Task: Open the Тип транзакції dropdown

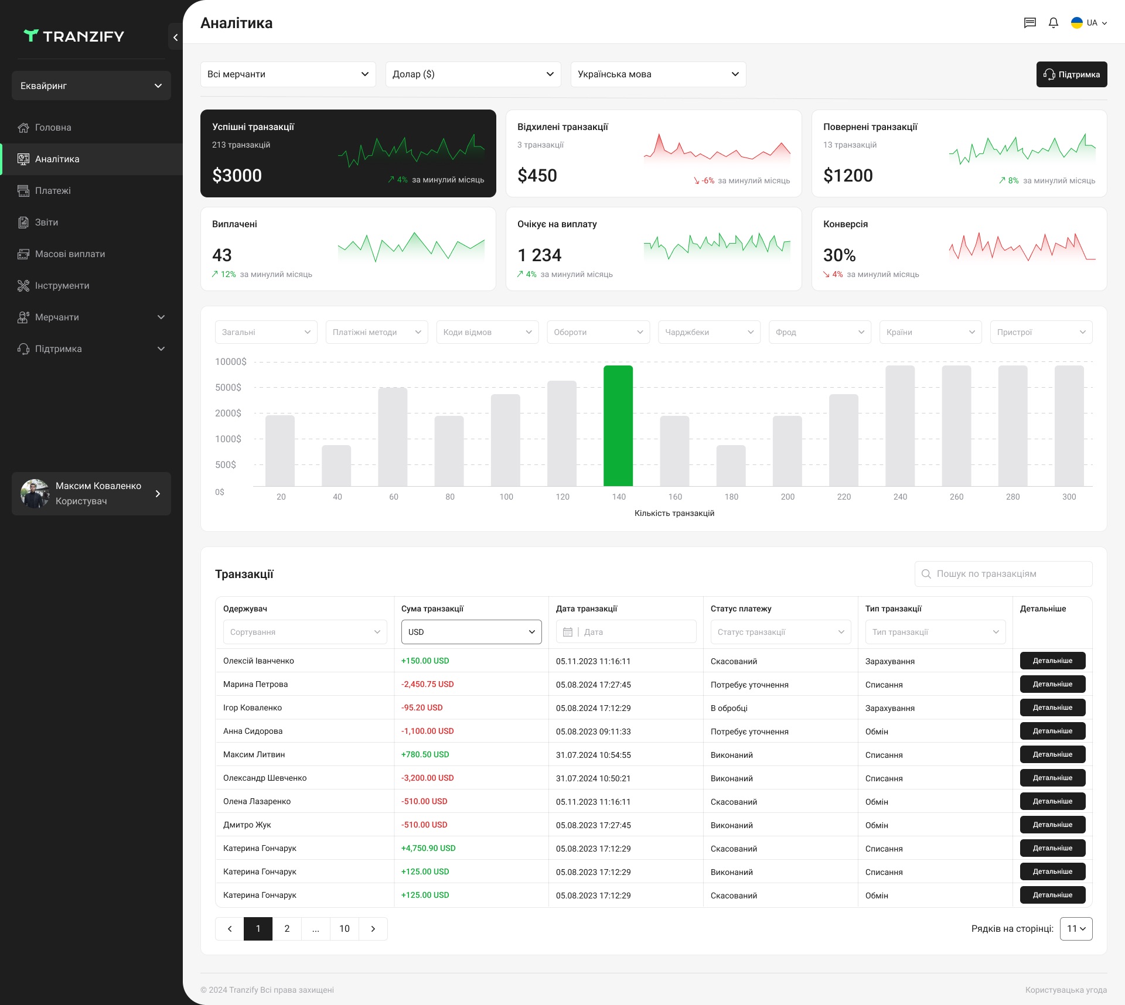Action: point(935,632)
